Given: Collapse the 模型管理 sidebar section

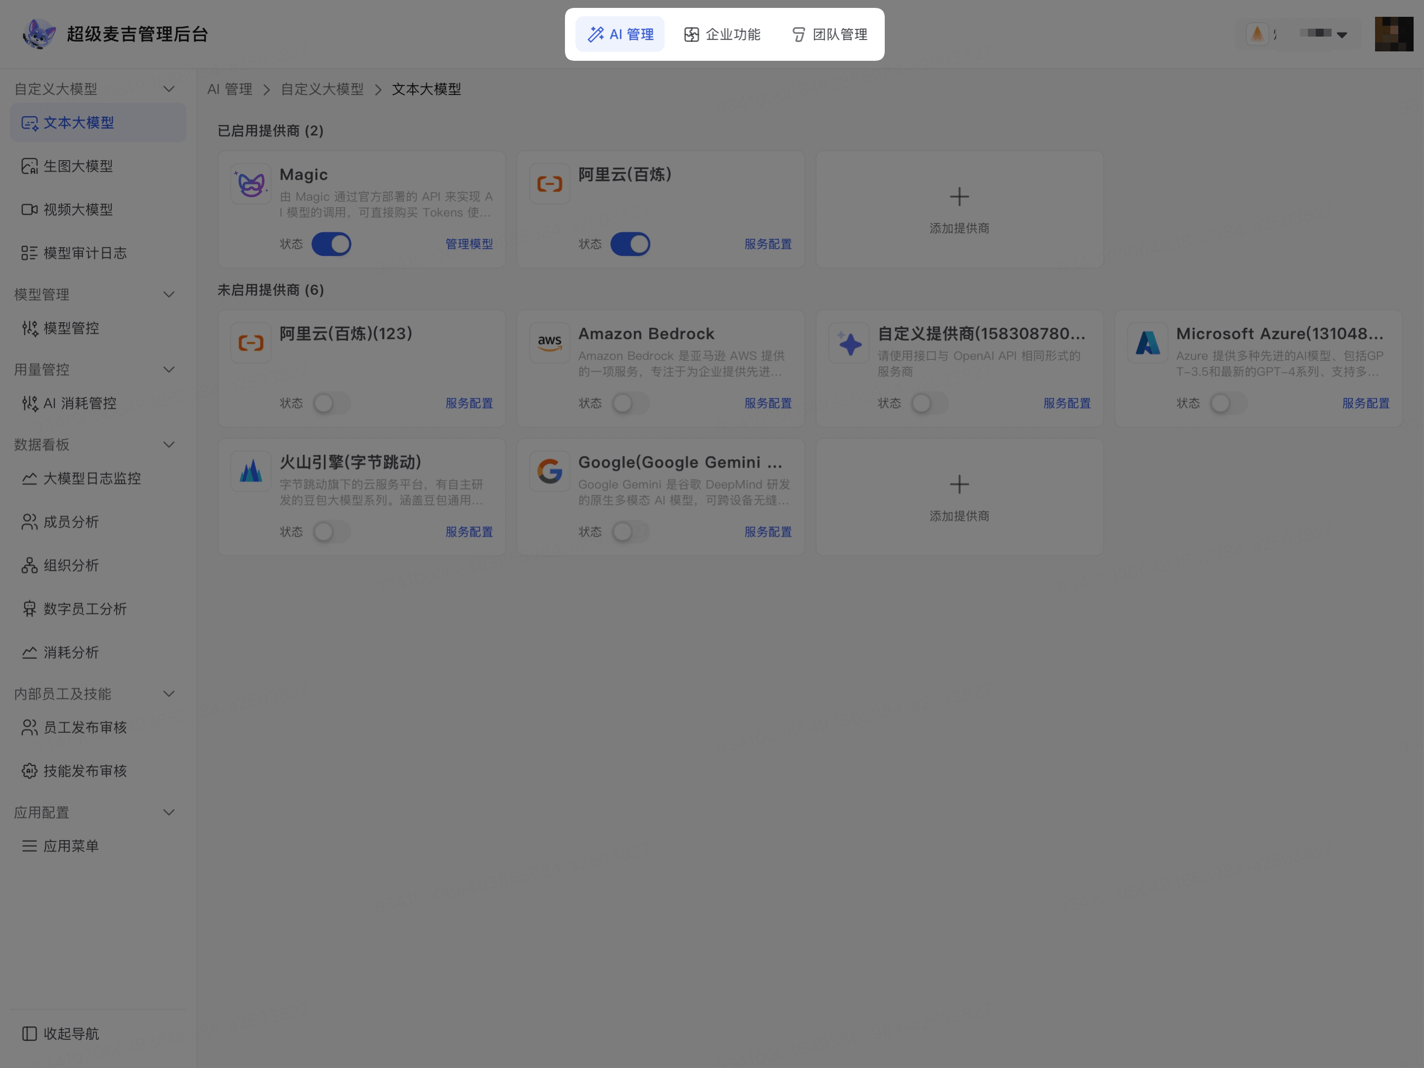Looking at the screenshot, I should (x=169, y=295).
